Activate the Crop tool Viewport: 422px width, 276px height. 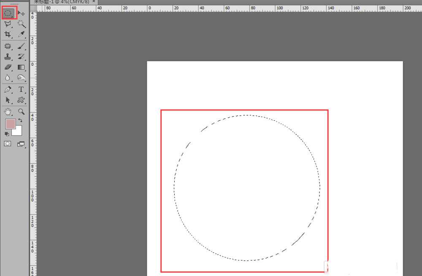[8, 34]
